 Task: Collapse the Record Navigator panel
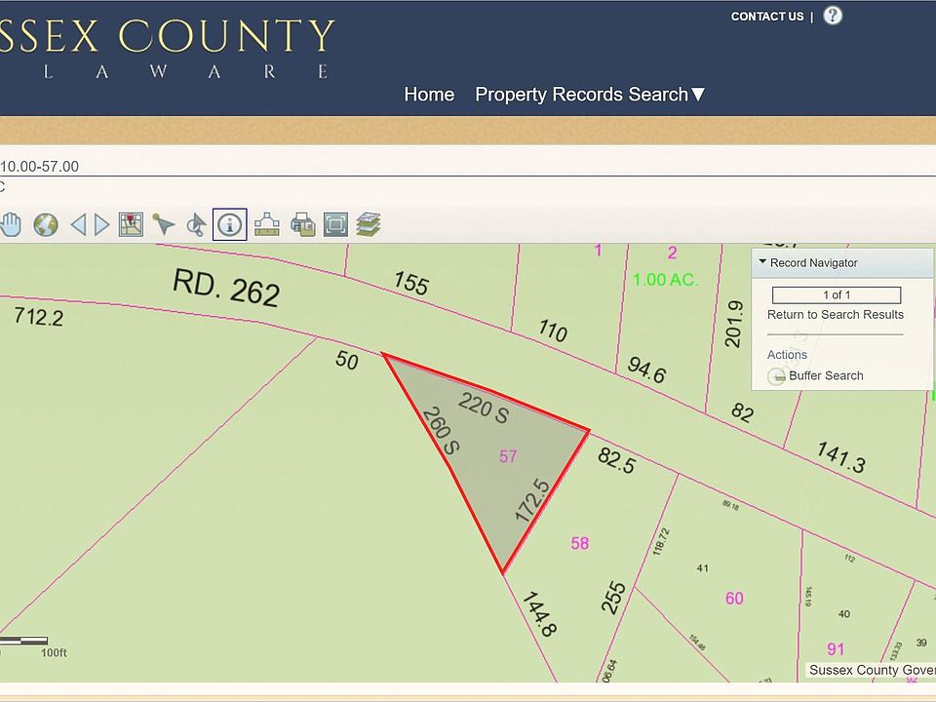(x=762, y=262)
